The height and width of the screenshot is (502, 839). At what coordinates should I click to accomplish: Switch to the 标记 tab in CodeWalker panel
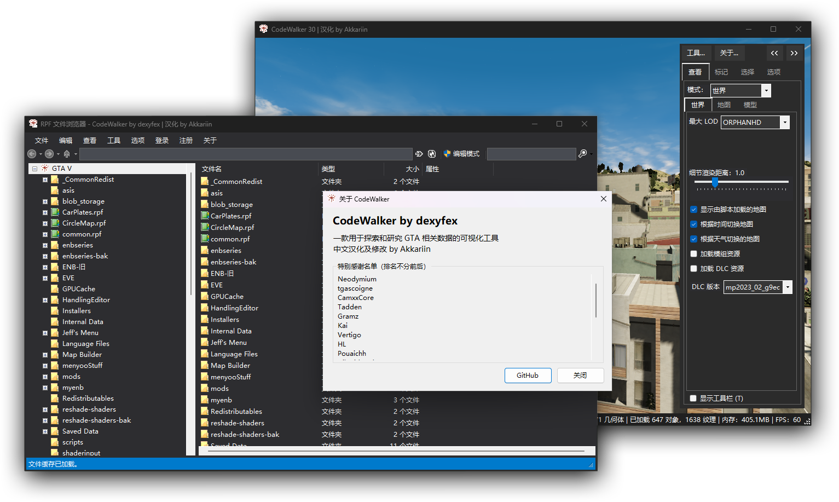click(x=721, y=72)
